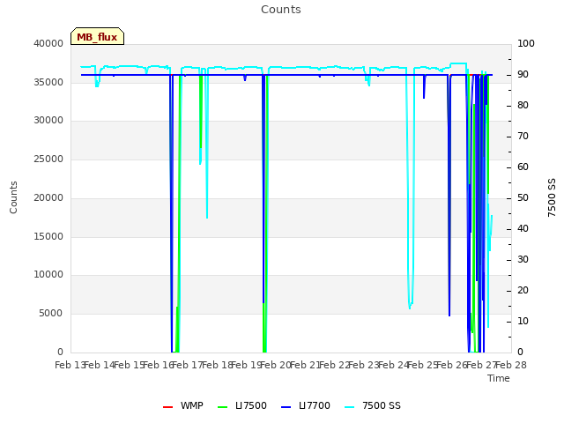Click the 35000 left axis tick
This screenshot has height=423, width=564.
(x=48, y=82)
